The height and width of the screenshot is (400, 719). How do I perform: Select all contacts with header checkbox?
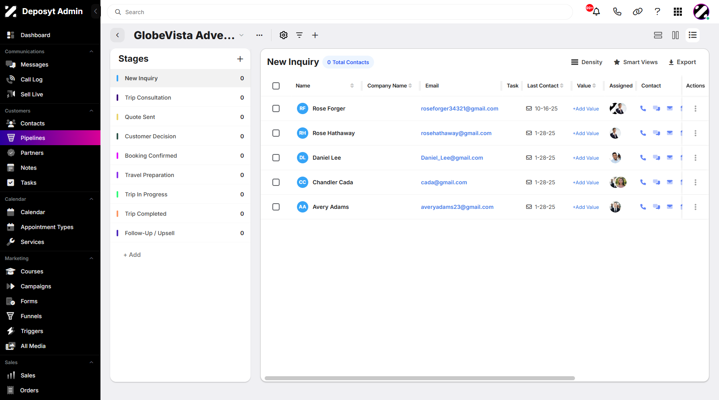(x=276, y=86)
